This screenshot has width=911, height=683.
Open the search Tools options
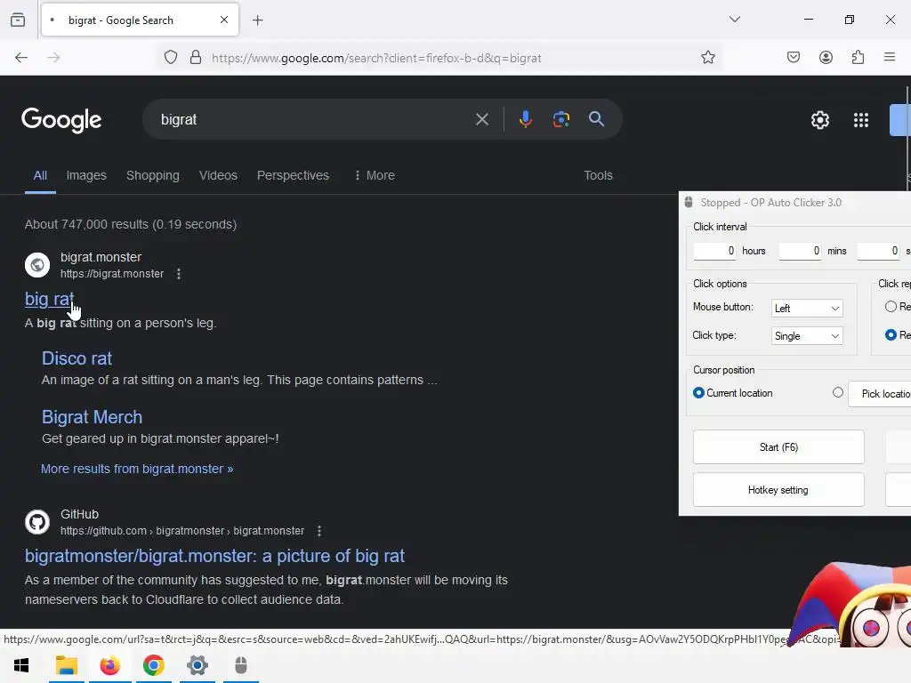click(598, 175)
